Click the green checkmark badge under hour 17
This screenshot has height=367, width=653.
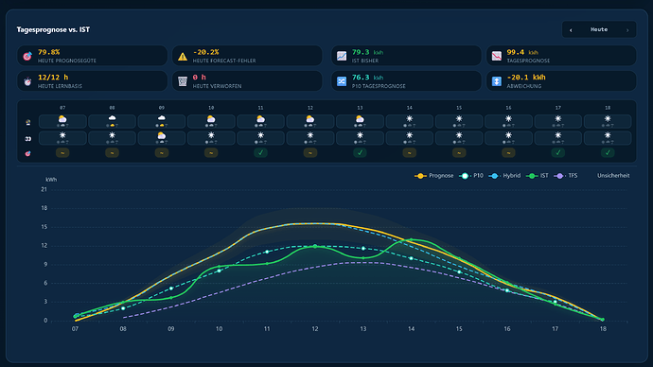click(558, 152)
